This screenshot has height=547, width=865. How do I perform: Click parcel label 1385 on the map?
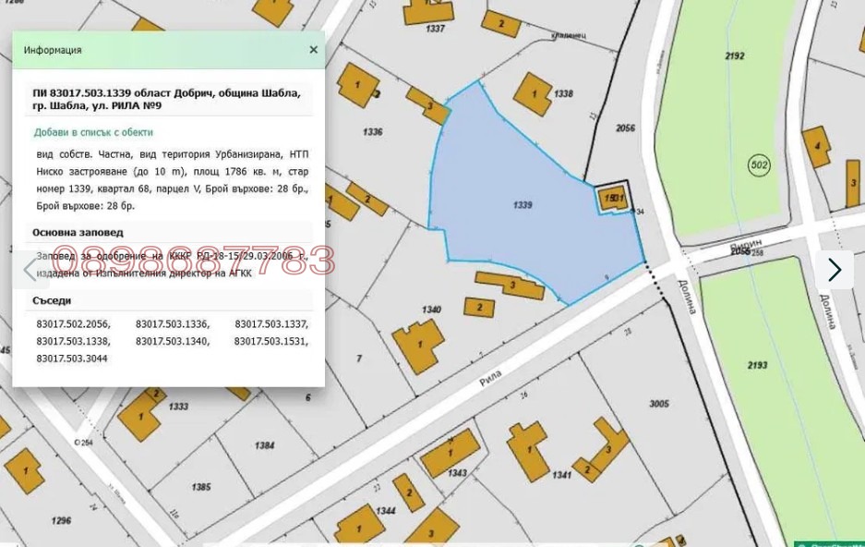(201, 487)
